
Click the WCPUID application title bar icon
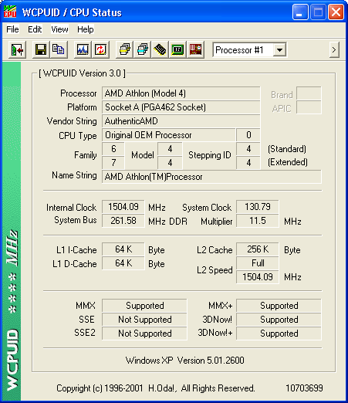[x=10, y=12]
